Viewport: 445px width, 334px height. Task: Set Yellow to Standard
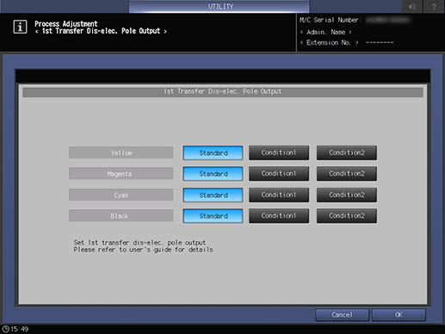pyautogui.click(x=213, y=152)
